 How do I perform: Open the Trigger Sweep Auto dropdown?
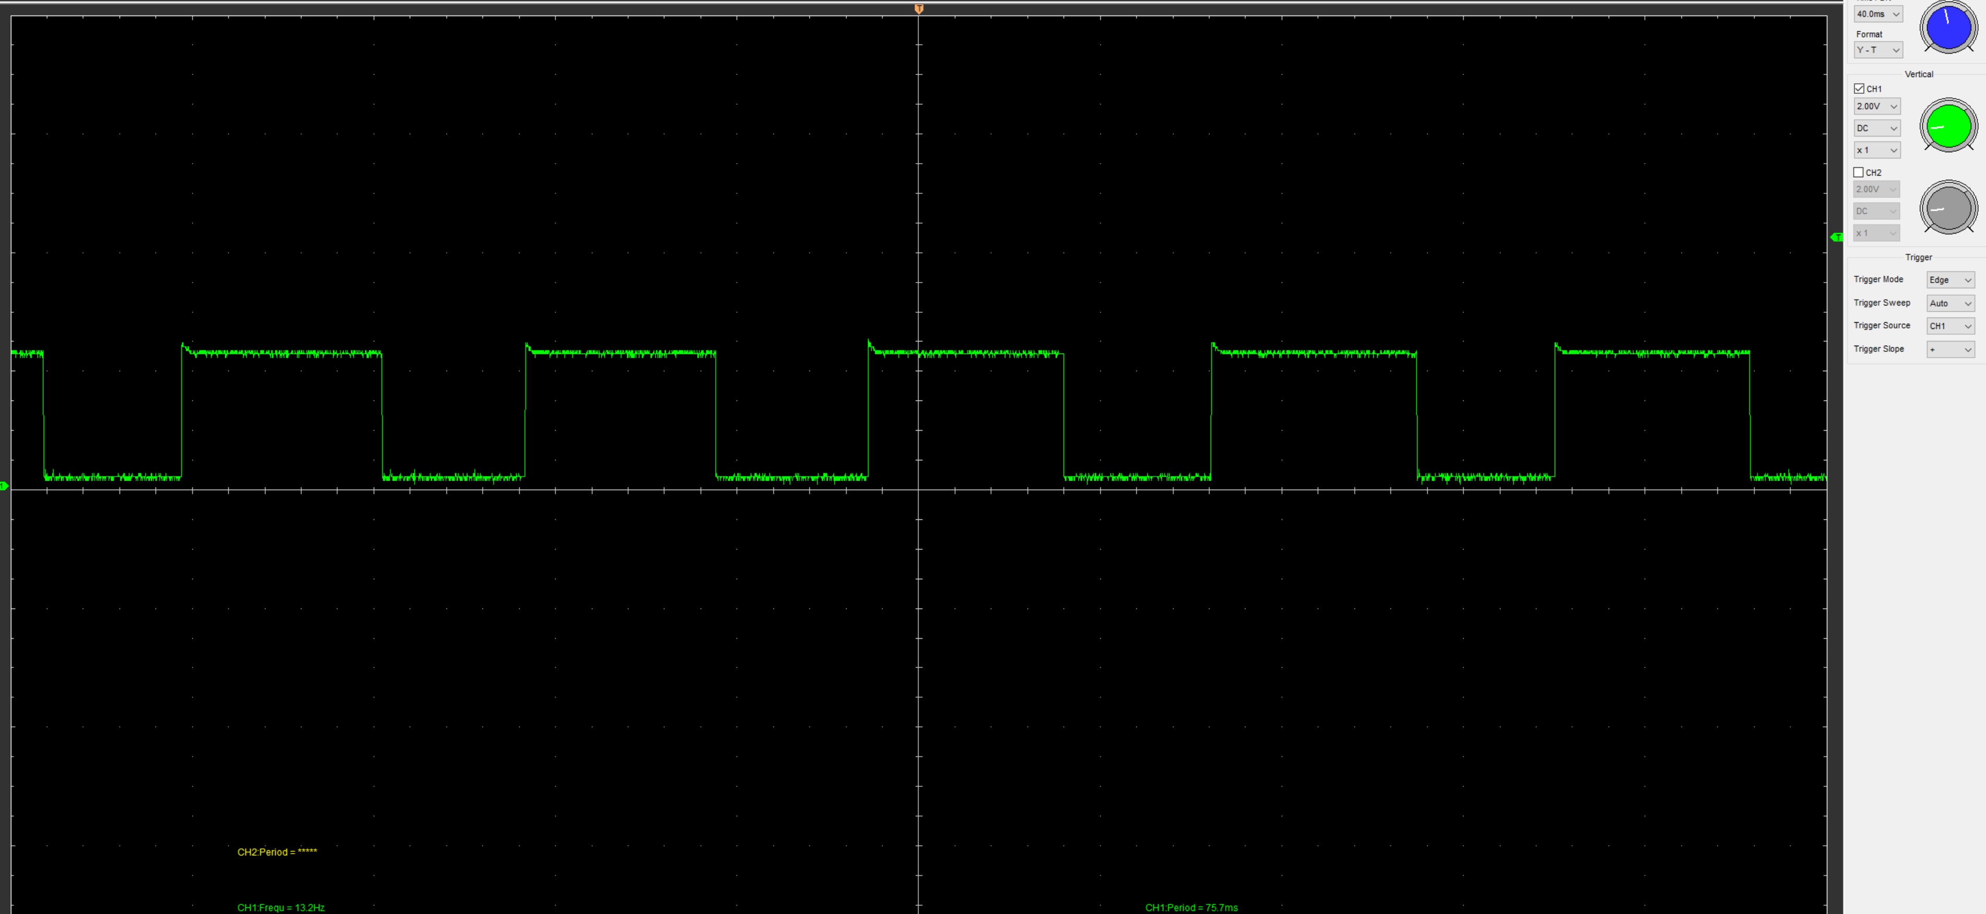[x=1950, y=303]
